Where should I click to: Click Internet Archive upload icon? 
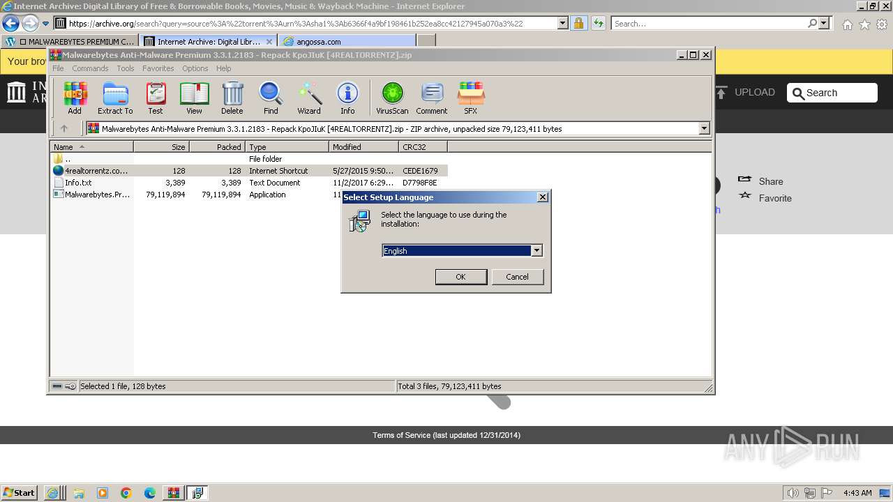pyautogui.click(x=721, y=92)
